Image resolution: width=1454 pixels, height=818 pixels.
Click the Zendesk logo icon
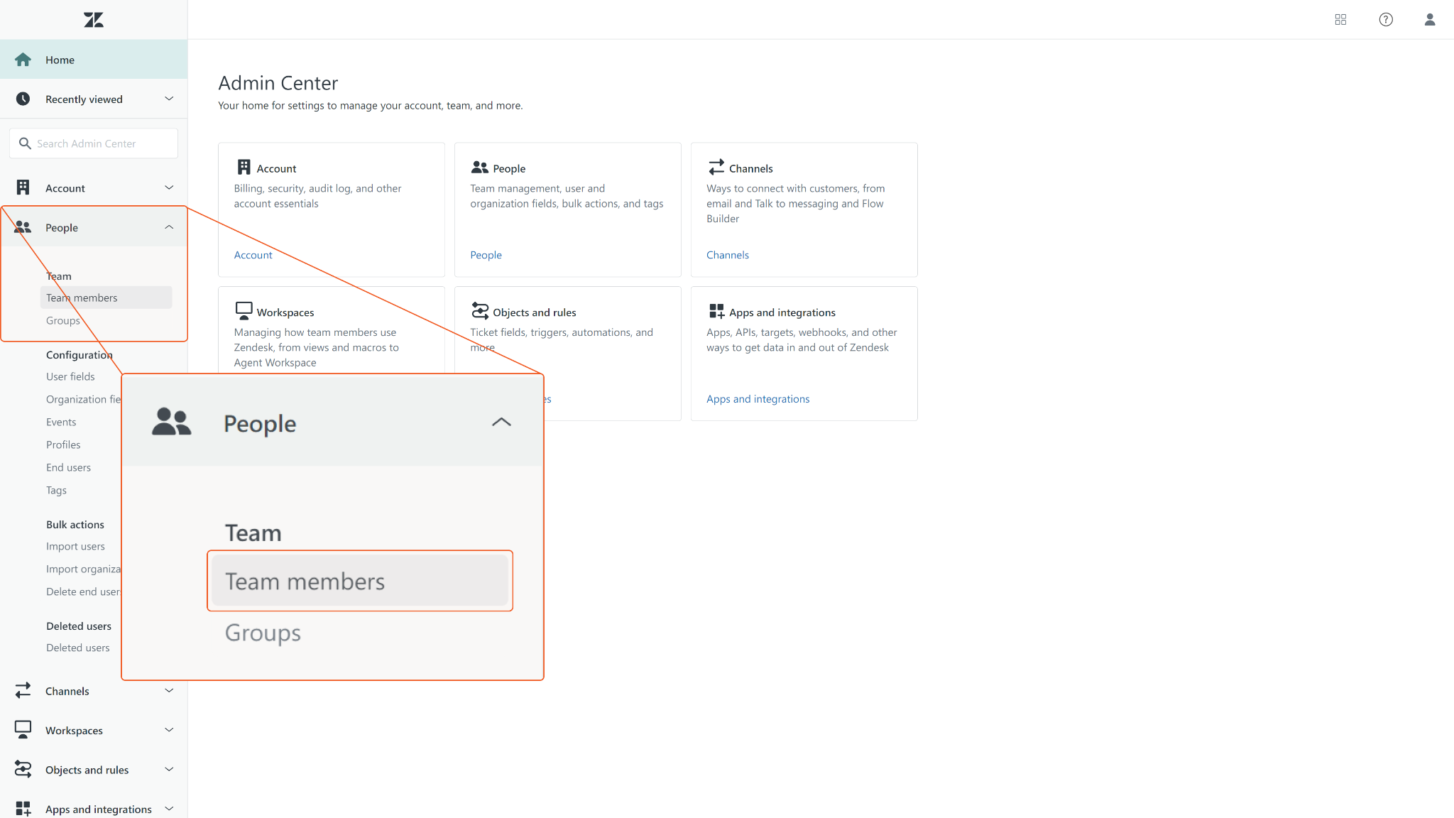94,20
